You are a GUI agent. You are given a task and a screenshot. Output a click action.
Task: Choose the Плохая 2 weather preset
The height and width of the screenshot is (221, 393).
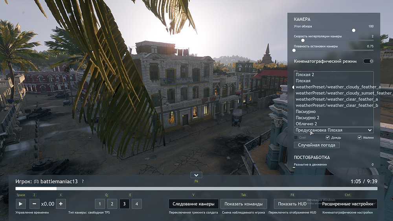pos(334,74)
